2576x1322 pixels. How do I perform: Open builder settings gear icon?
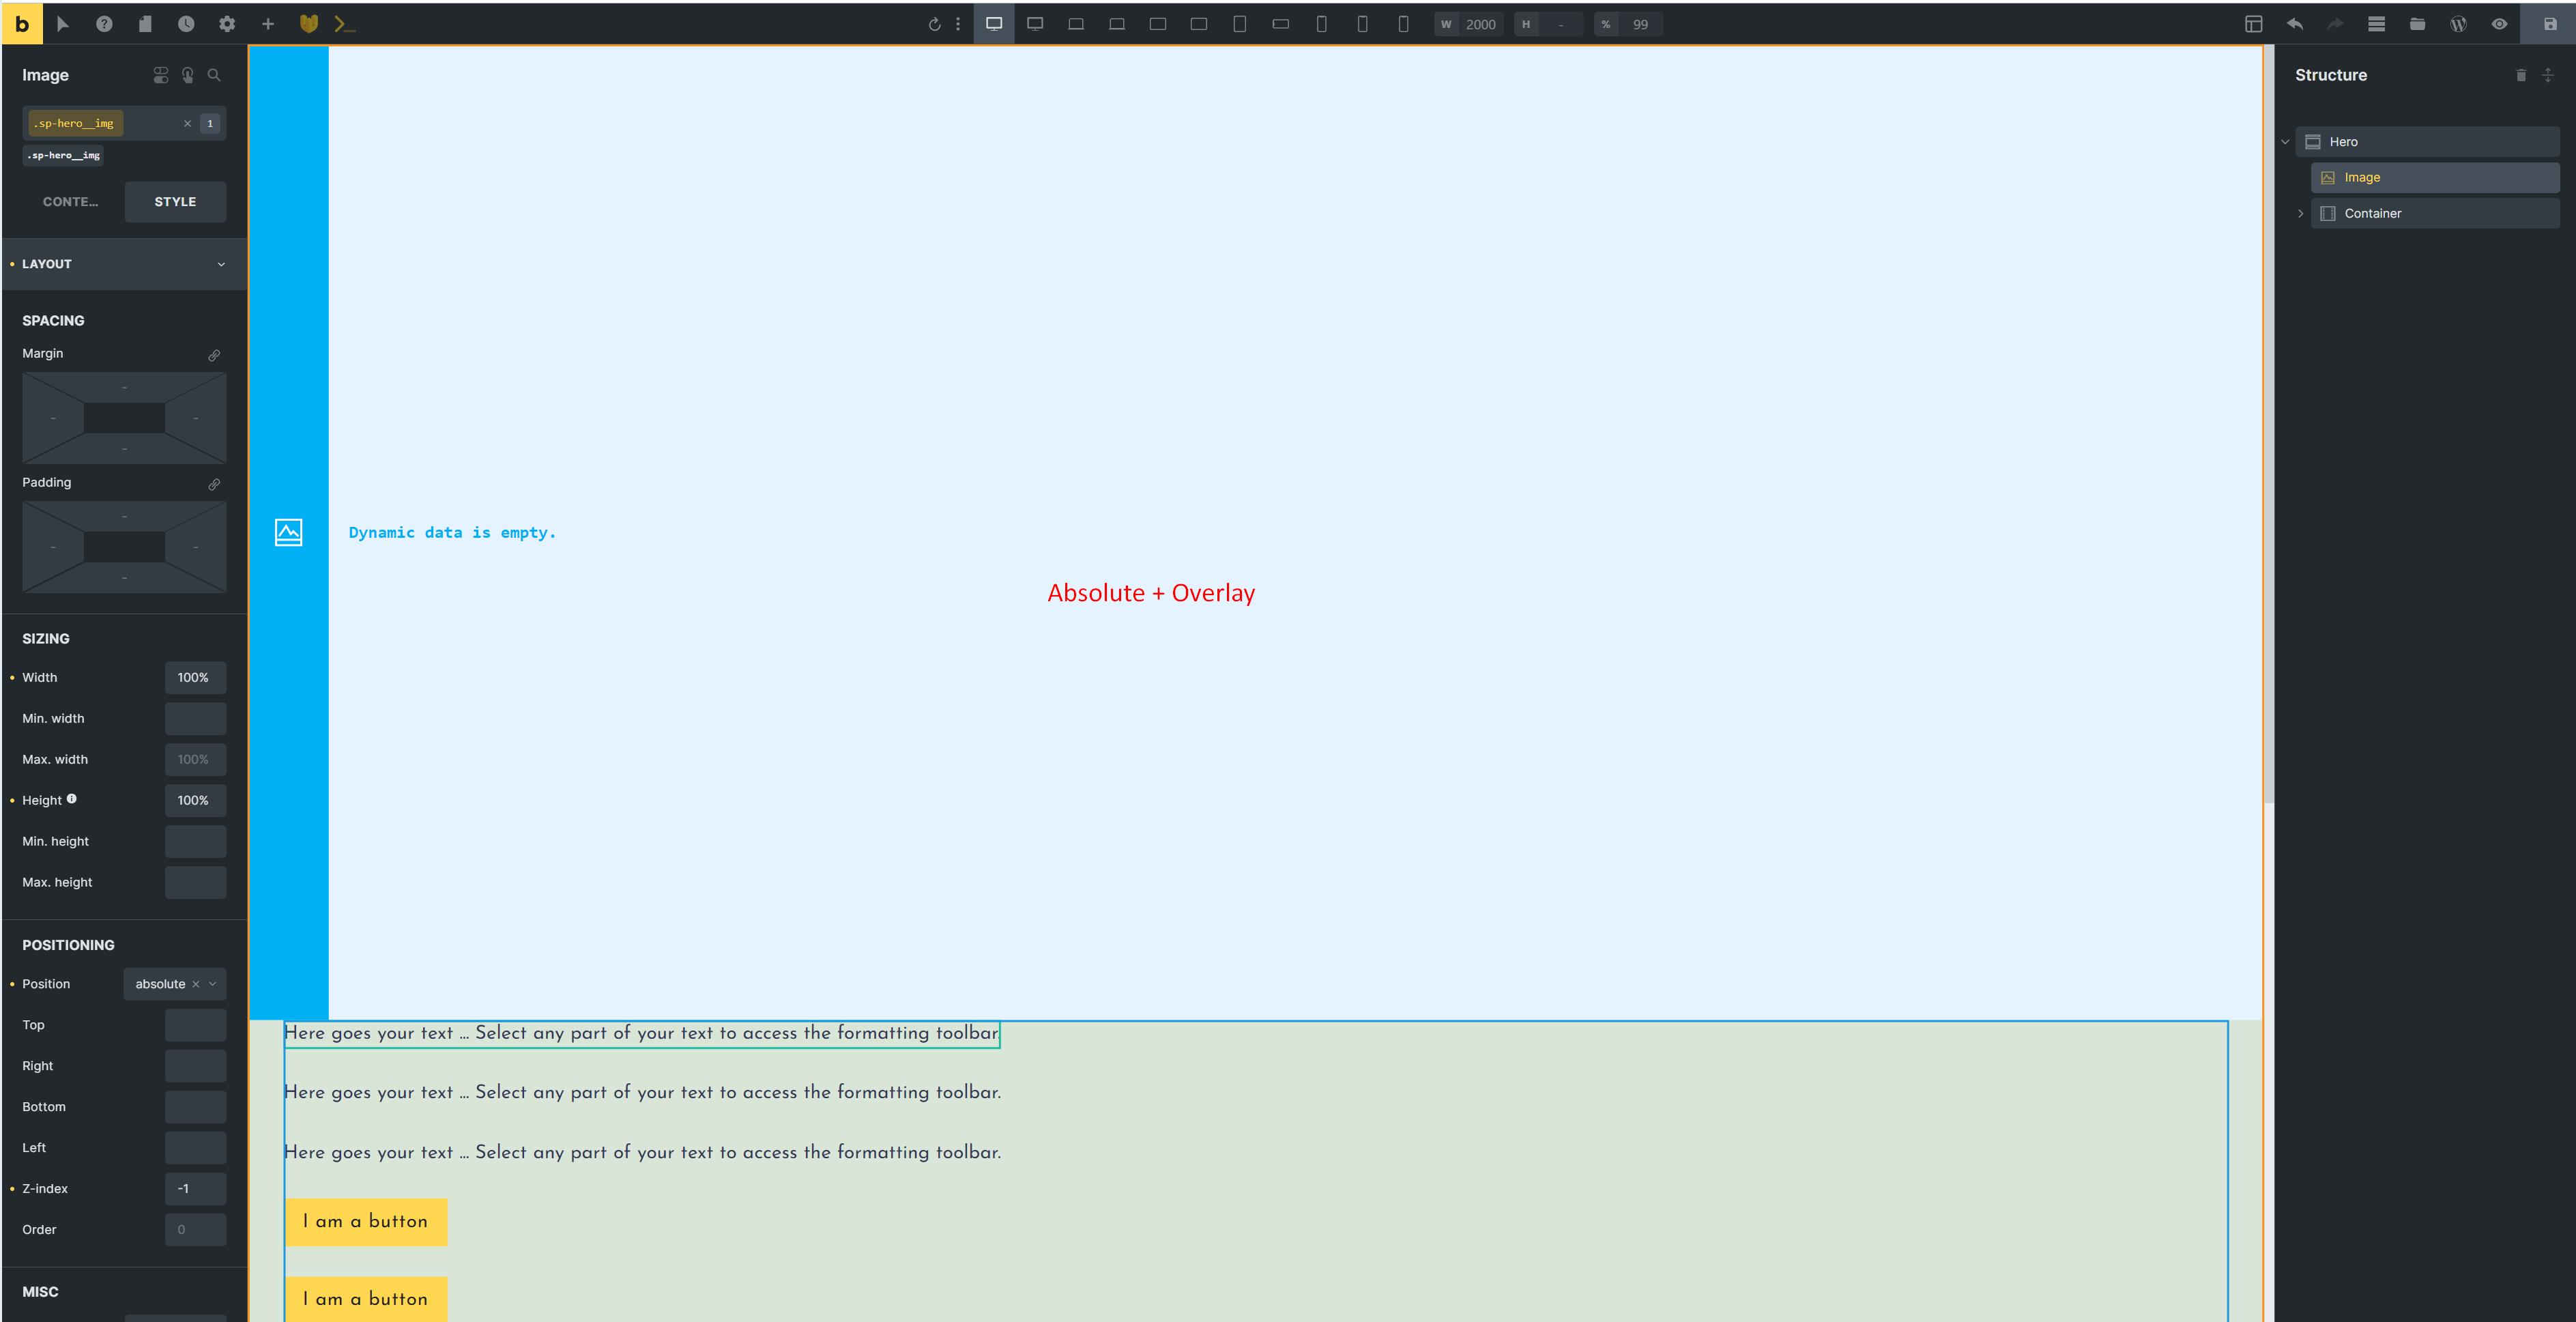pos(227,24)
